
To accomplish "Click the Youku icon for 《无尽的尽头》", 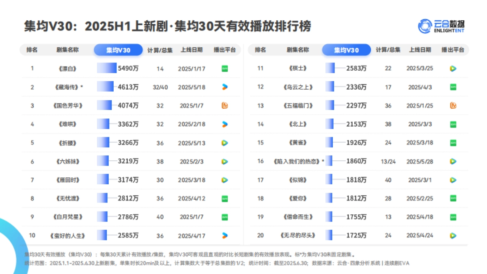I will tap(453, 235).
